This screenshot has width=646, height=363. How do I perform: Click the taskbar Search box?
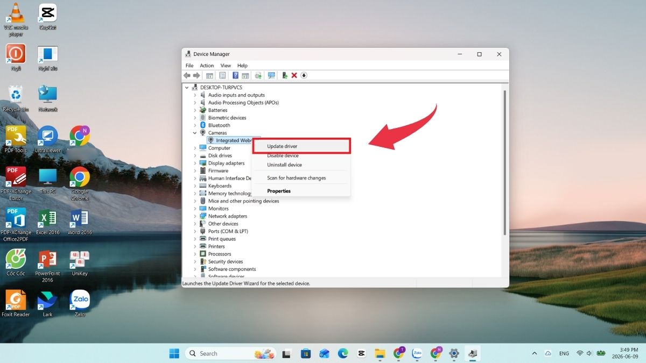231,353
